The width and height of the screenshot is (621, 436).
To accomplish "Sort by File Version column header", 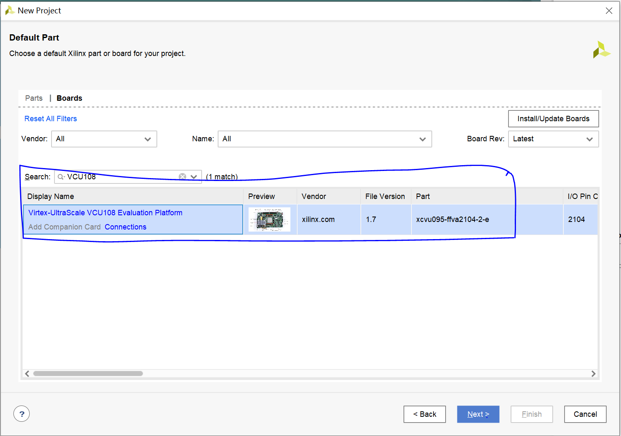I will click(385, 196).
